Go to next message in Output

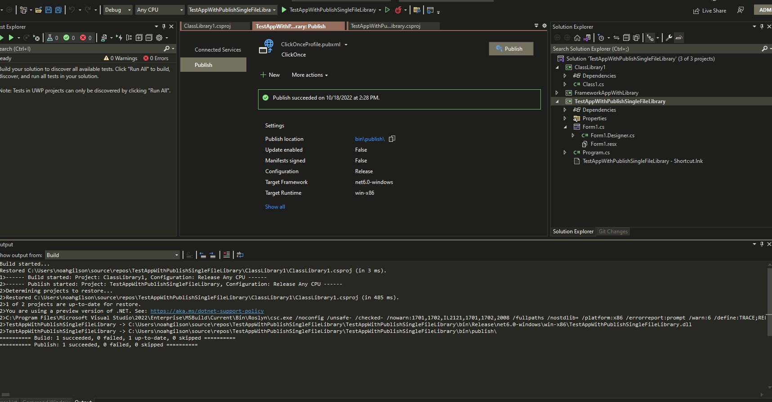pos(213,255)
